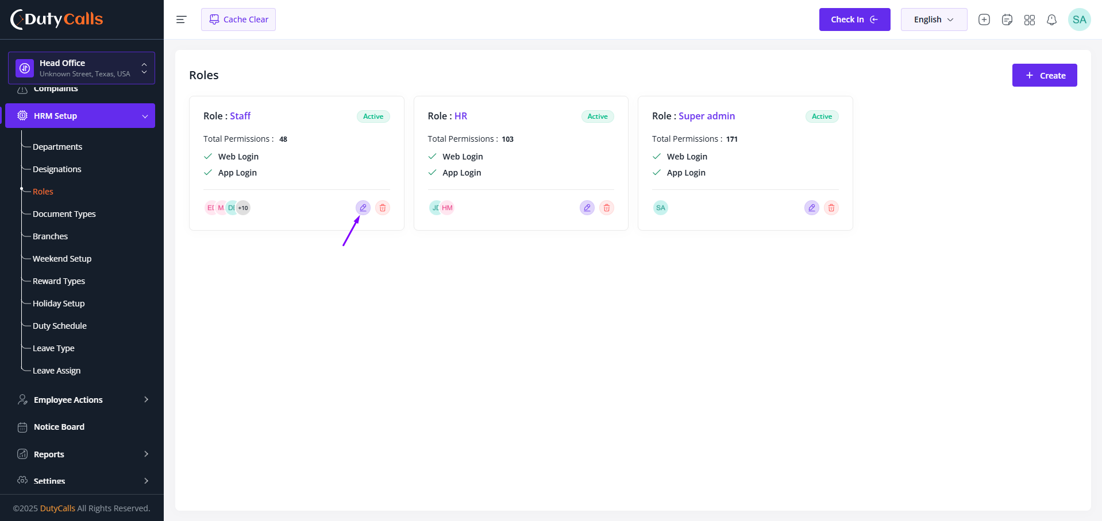Click the Head Office branch icon

[25, 68]
